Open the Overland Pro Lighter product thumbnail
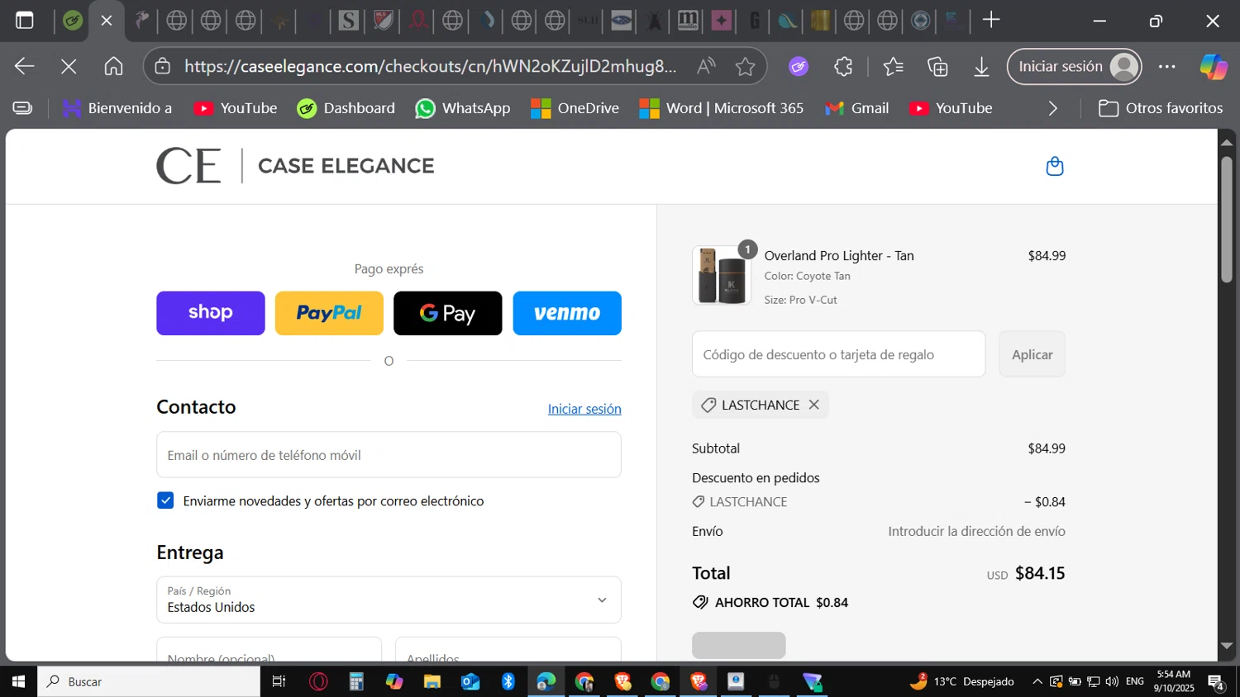The width and height of the screenshot is (1240, 697). pos(722,276)
